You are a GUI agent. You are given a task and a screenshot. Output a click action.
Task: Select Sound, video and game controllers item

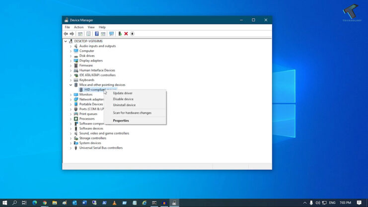(x=104, y=134)
